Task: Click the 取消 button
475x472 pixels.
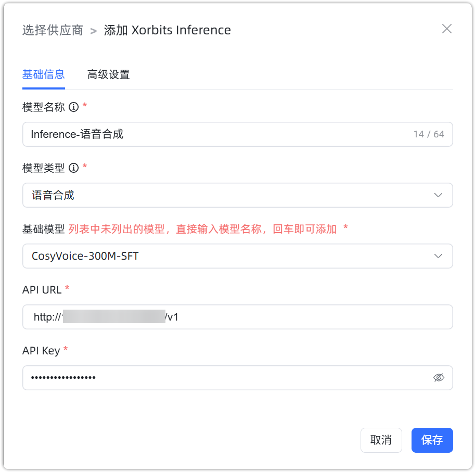Action: point(381,440)
